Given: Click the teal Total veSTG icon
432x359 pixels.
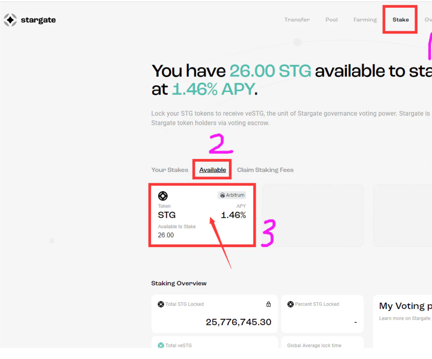Looking at the screenshot, I should click(x=161, y=345).
